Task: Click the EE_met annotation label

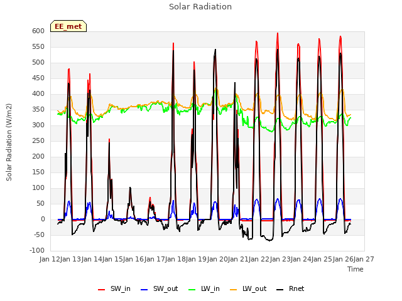Action: coord(68,26)
